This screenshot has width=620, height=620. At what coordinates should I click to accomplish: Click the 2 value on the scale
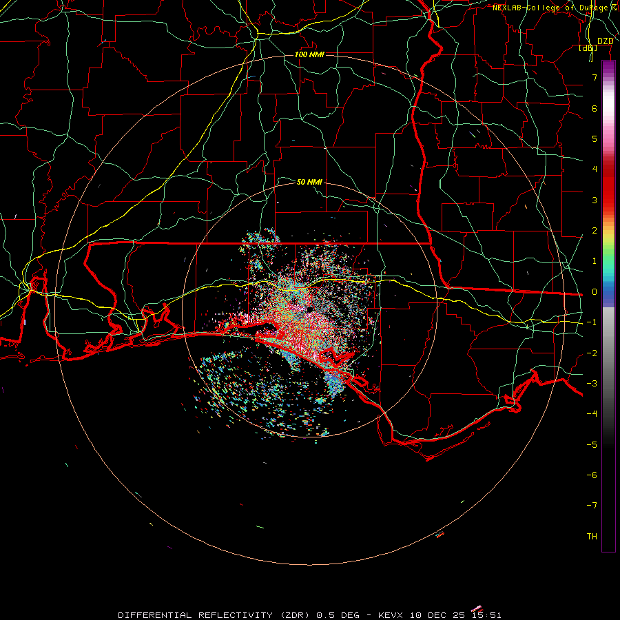point(595,231)
